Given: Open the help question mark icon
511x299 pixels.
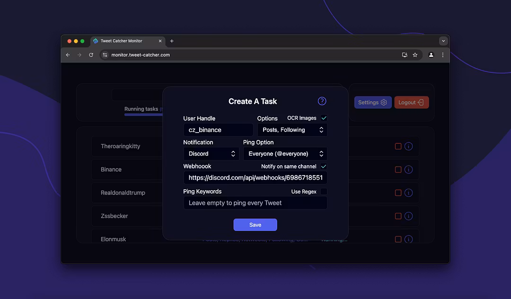Looking at the screenshot, I should click(x=322, y=101).
